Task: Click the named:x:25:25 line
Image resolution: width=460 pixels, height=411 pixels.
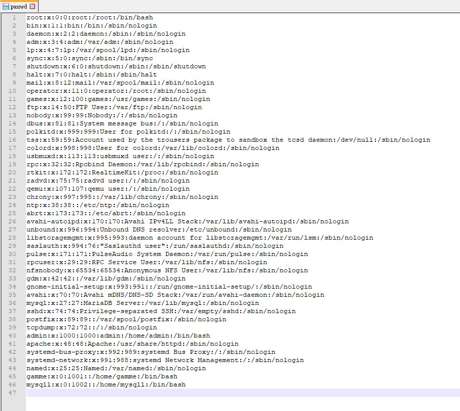Action: pyautogui.click(x=116, y=369)
